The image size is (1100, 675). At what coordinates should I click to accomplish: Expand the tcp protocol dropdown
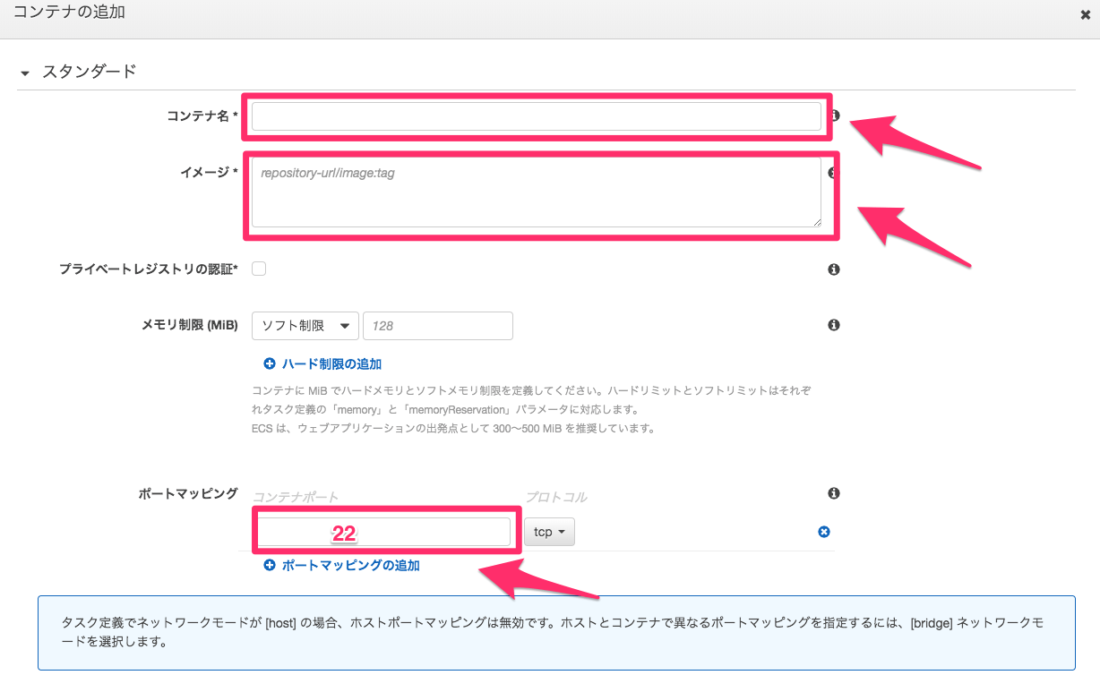click(549, 532)
